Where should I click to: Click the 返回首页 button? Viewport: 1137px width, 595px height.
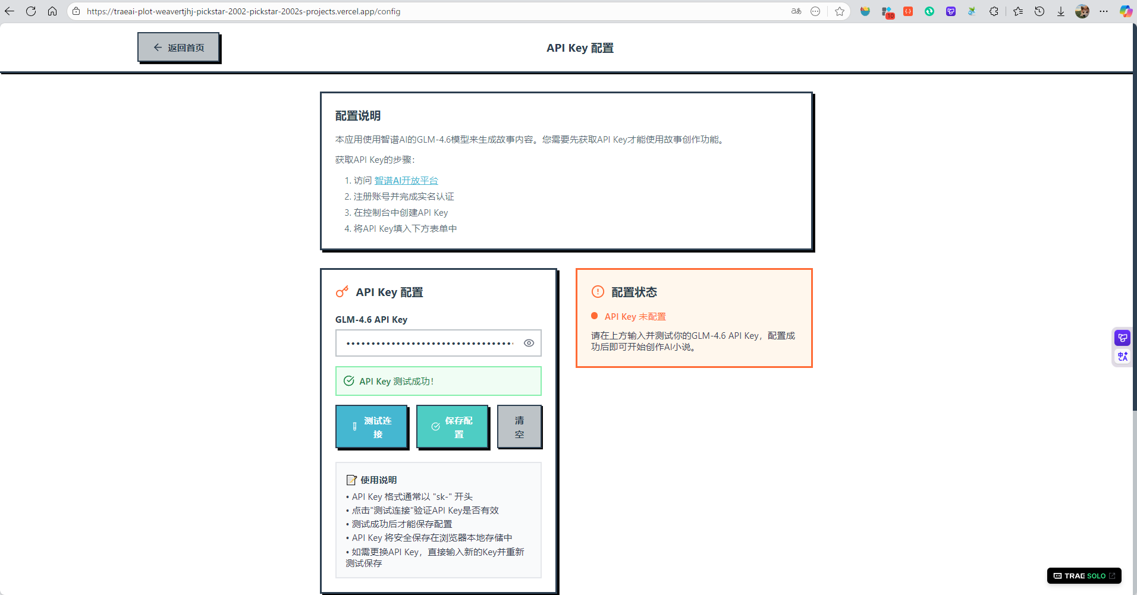pos(178,47)
